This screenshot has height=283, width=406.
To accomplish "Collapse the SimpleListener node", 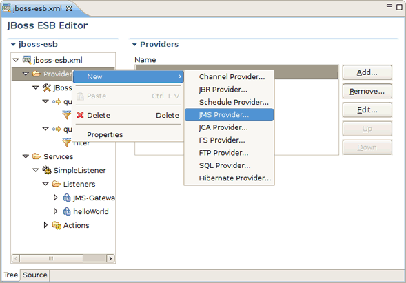I will pyautogui.click(x=36, y=170).
